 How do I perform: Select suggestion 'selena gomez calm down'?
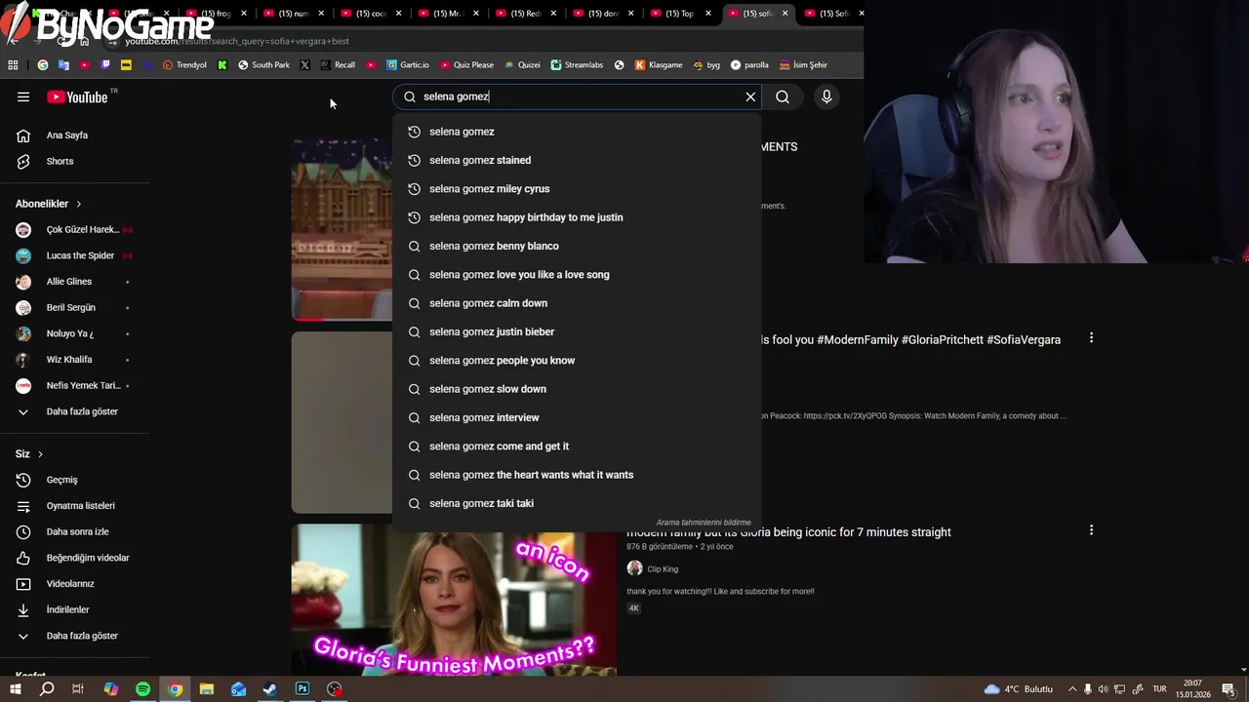point(577,303)
